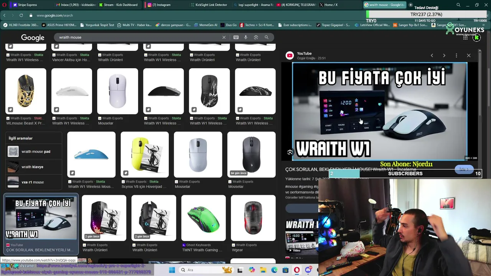491x276 pixels.
Task: Open Discord from the taskbar
Action: point(308,270)
